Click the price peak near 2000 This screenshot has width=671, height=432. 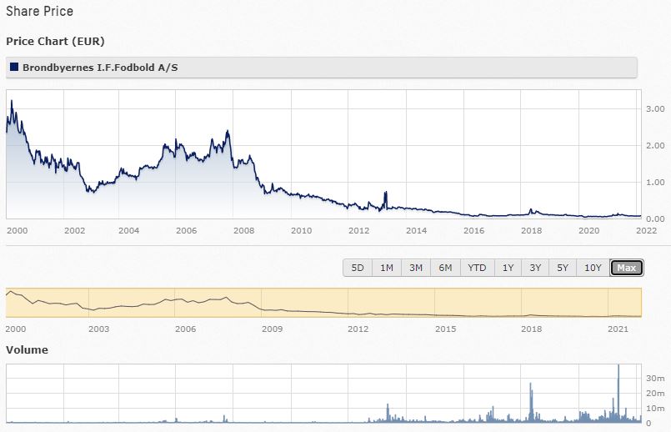[11, 102]
